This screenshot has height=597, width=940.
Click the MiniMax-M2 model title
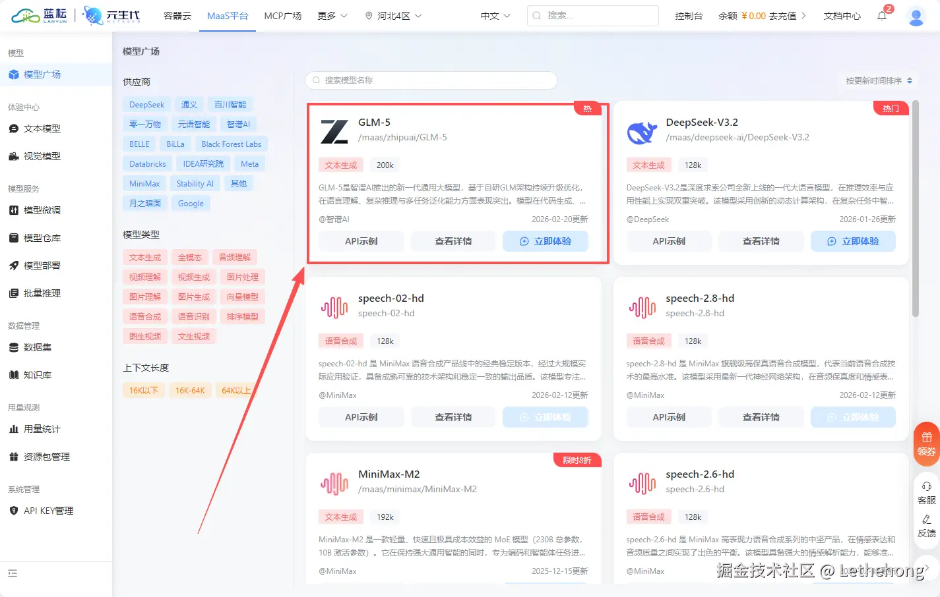pos(389,474)
